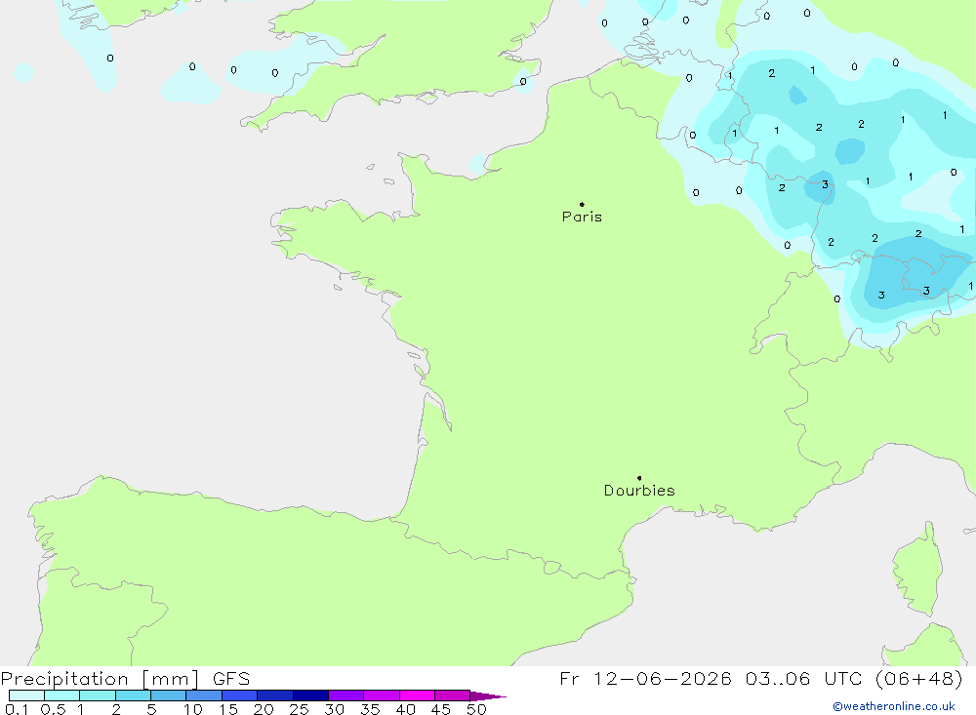Click the Precipitation [mm] GFS title
This screenshot has width=976, height=715.
click(x=125, y=678)
